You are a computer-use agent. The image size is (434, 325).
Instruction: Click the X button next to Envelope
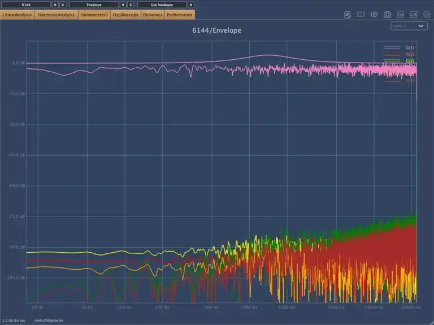[x=131, y=5]
